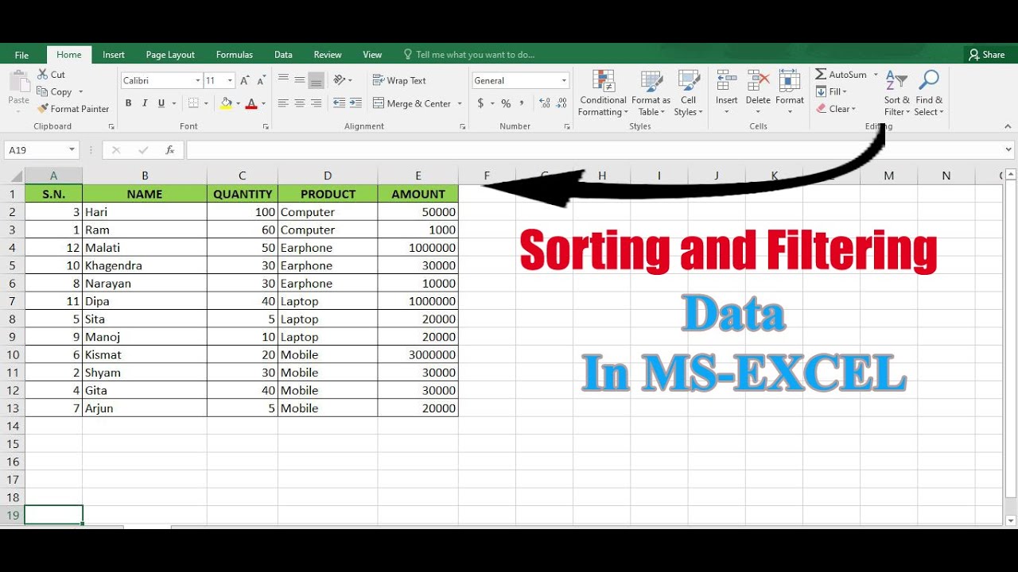Open the File tab

coord(21,55)
